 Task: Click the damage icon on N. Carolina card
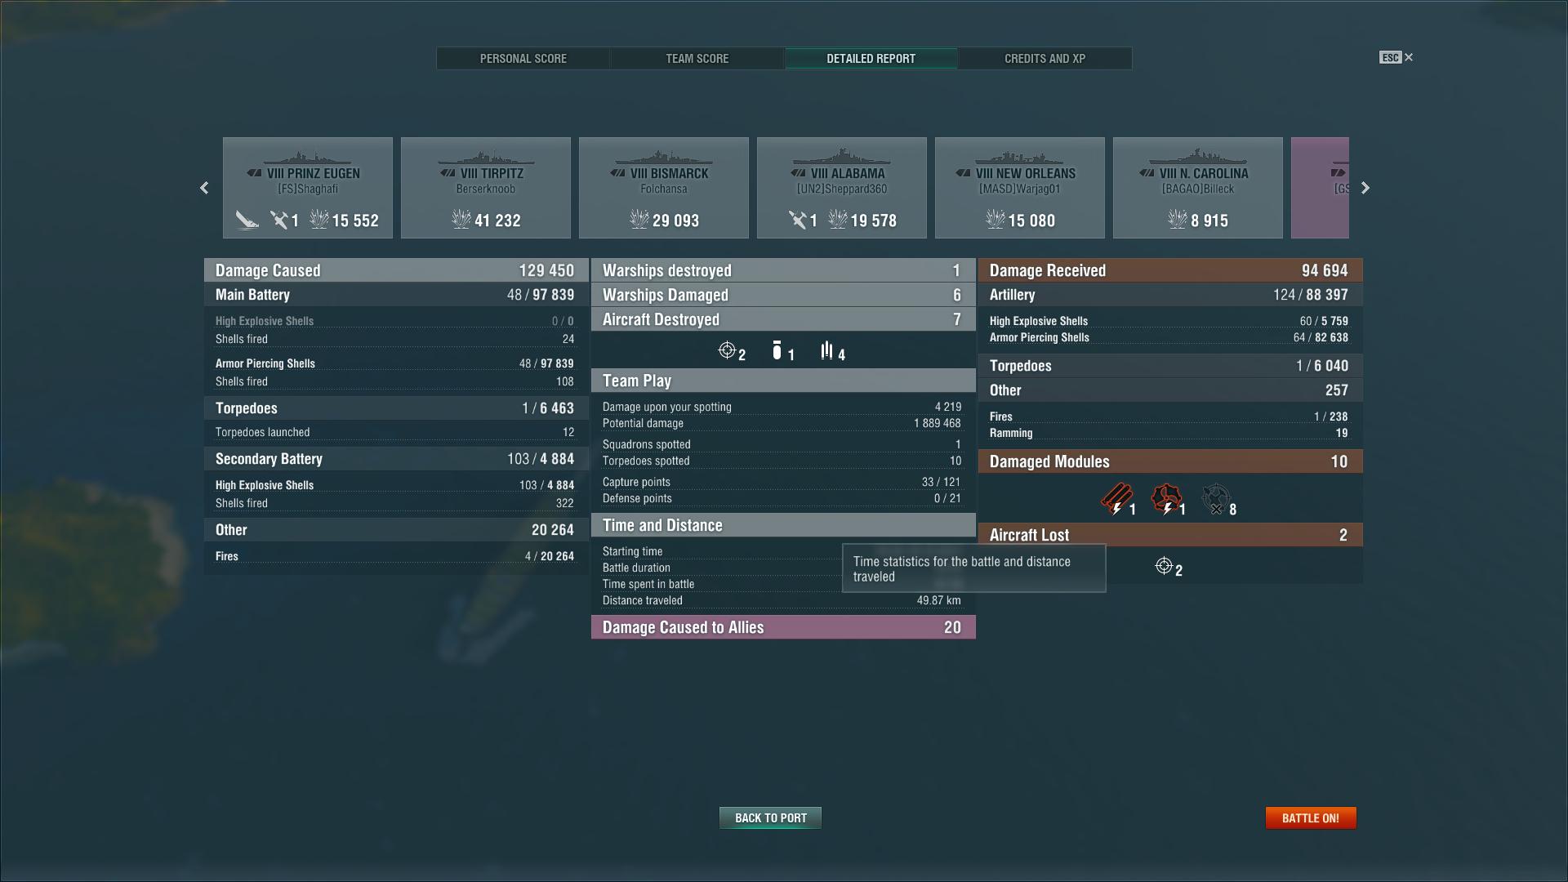click(1178, 219)
